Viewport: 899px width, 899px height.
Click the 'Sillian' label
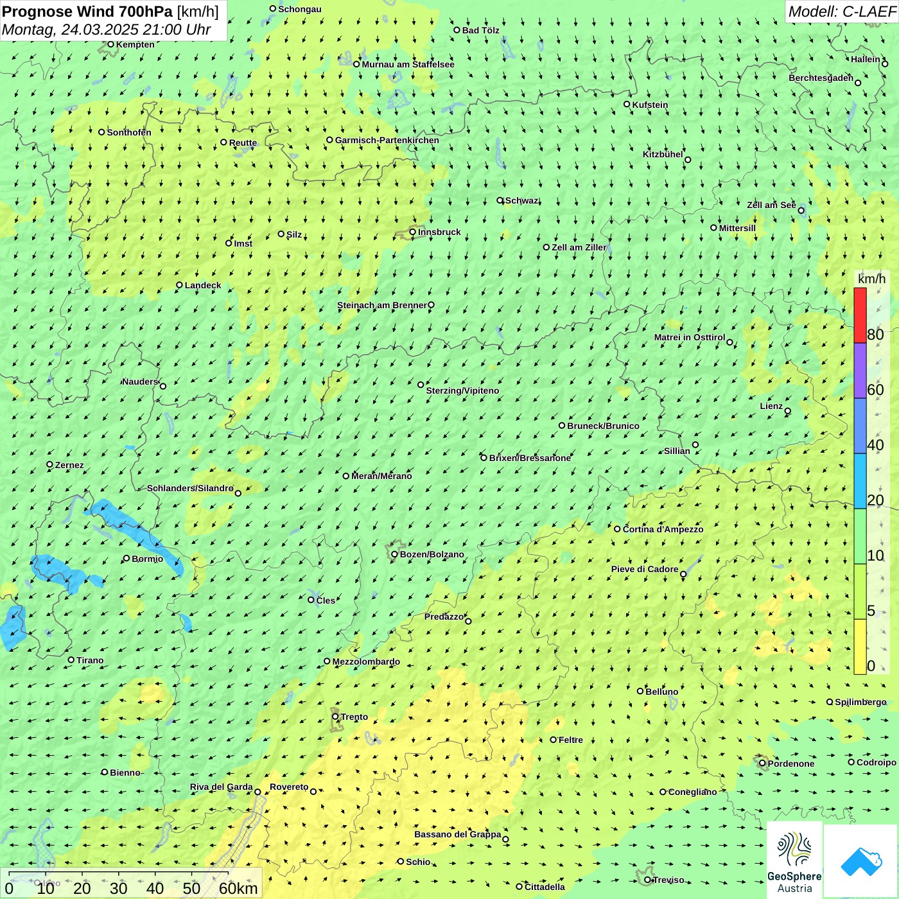677,451
